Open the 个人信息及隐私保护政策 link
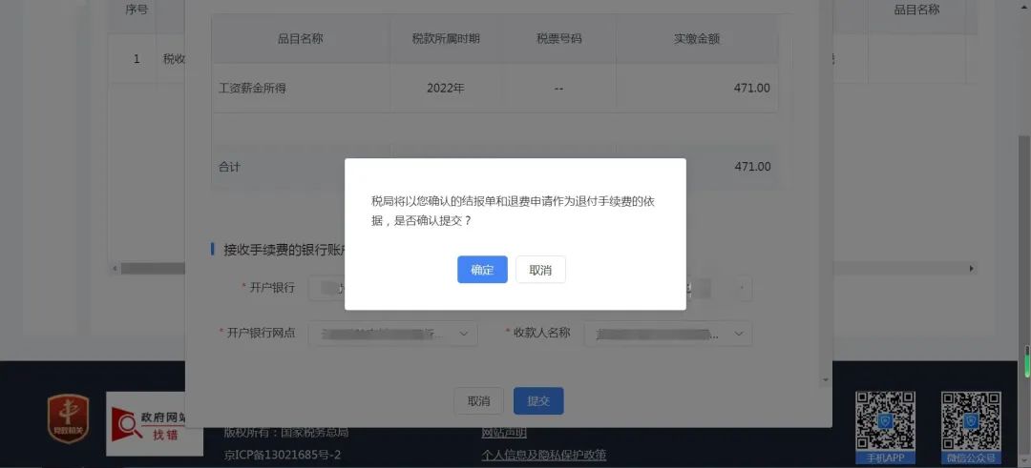 pos(544,455)
